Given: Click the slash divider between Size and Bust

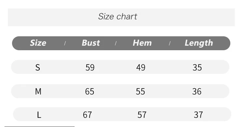Looking at the screenshot, I should point(65,43).
